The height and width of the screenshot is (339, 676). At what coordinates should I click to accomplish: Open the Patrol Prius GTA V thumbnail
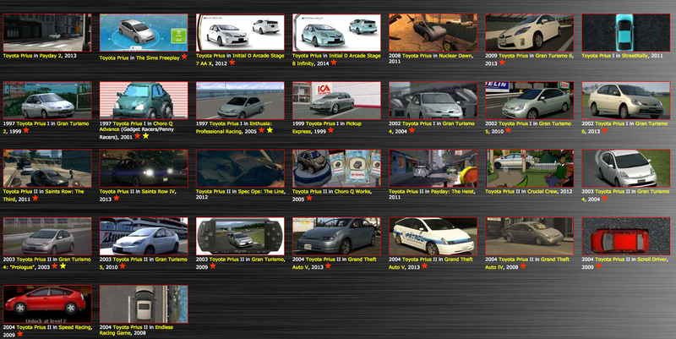[433, 237]
